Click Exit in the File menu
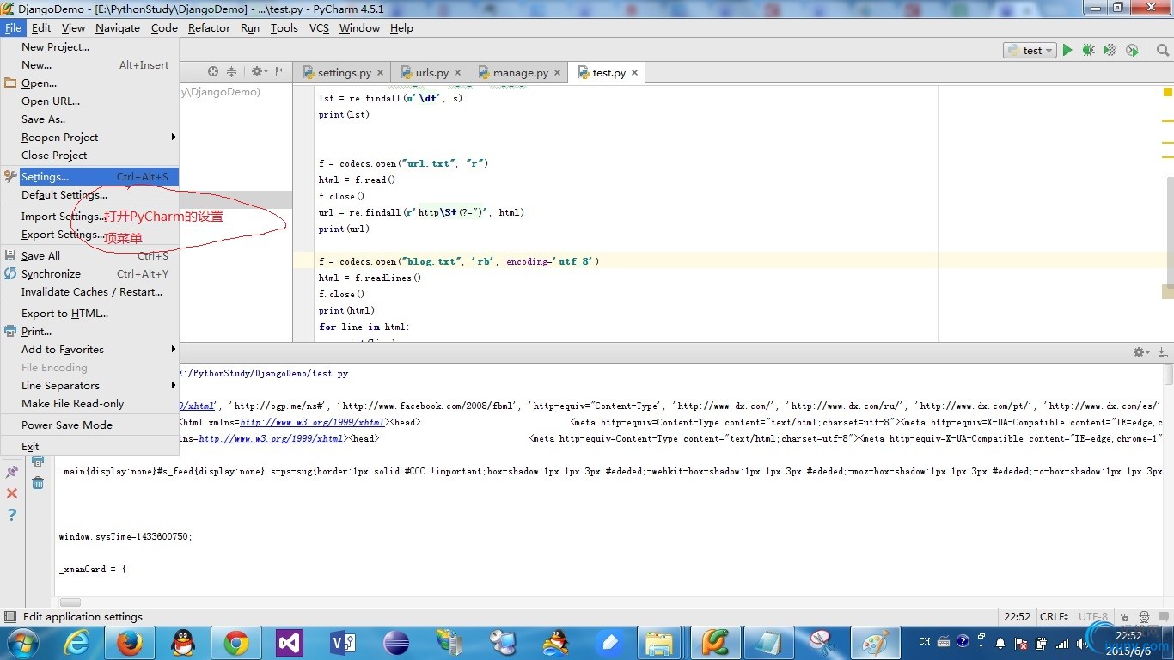 (x=89, y=447)
